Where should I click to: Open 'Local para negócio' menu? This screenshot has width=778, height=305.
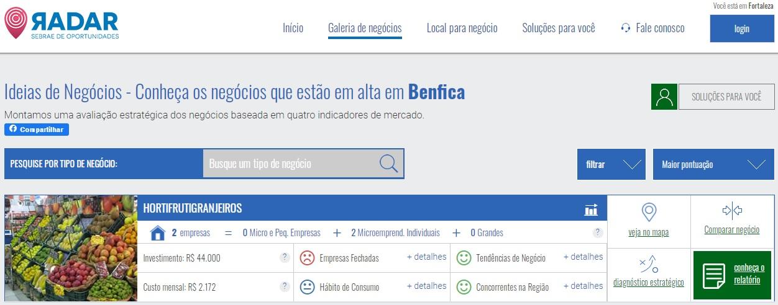coord(462,28)
